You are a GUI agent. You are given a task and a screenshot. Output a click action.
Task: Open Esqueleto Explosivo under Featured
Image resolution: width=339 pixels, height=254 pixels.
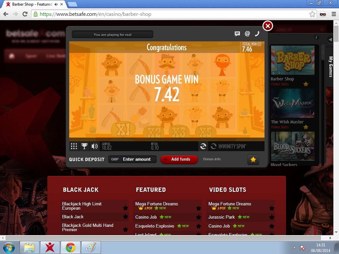[155, 226]
